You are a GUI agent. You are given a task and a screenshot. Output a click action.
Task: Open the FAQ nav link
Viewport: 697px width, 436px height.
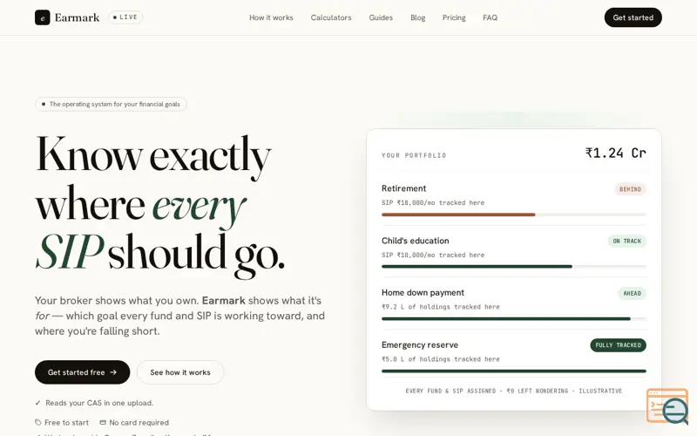pyautogui.click(x=490, y=17)
